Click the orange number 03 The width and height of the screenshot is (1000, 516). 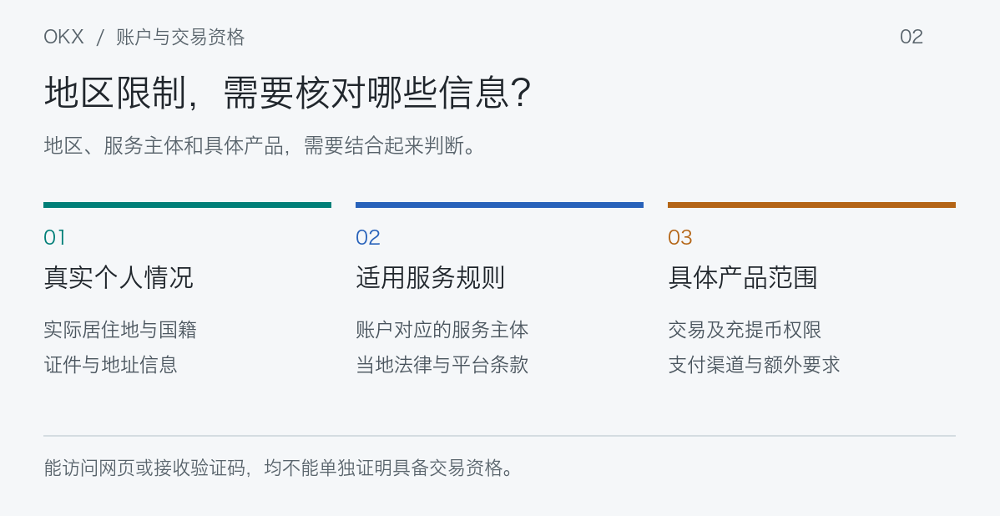[x=679, y=238]
